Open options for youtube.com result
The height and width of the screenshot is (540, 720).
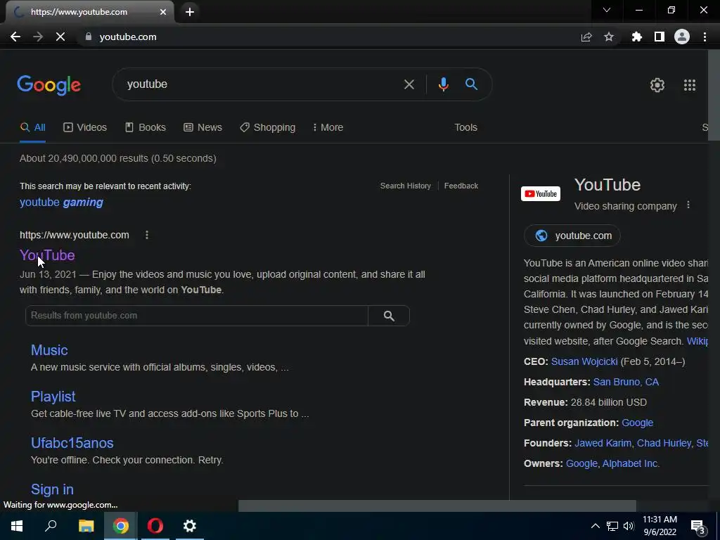click(x=147, y=235)
